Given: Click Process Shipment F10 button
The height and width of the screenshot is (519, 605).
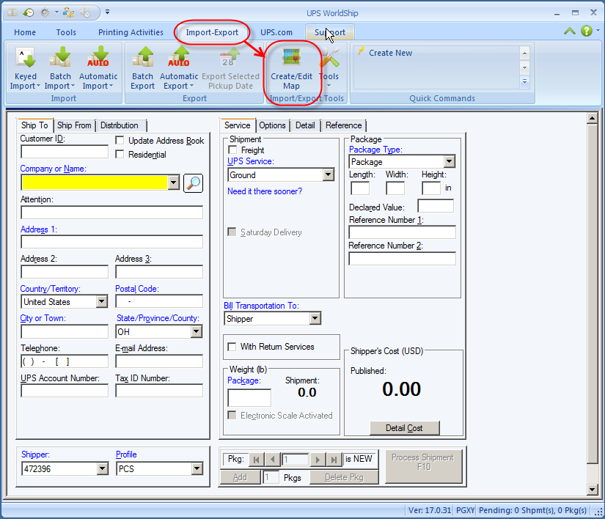Looking at the screenshot, I should [423, 465].
